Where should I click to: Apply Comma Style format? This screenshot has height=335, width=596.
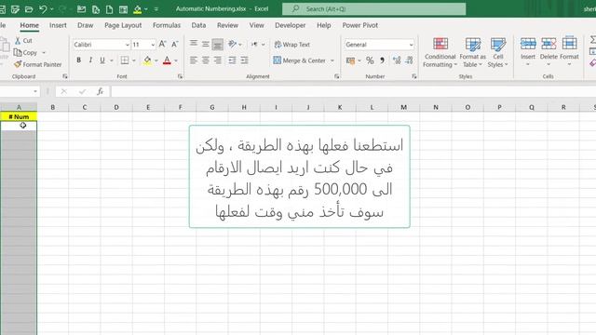point(382,60)
